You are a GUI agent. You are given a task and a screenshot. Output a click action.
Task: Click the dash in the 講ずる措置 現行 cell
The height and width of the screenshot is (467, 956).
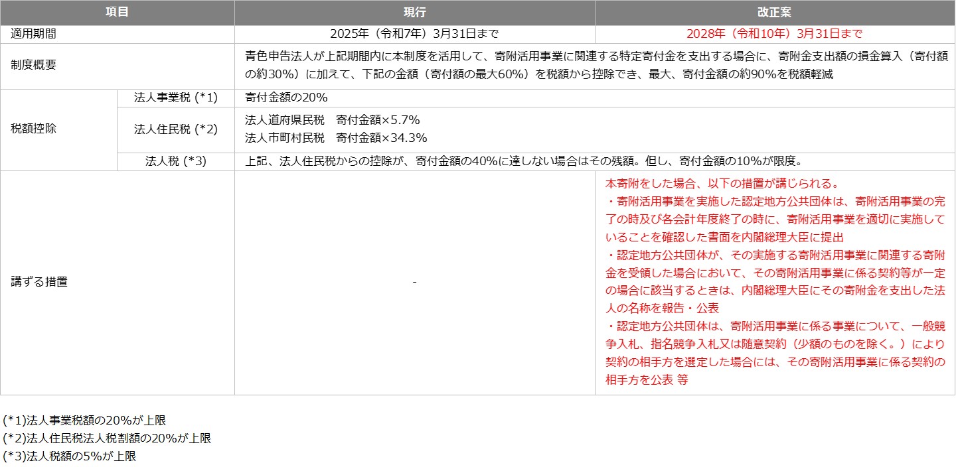415,282
